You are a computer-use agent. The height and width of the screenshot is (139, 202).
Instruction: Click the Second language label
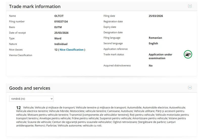[113, 43]
